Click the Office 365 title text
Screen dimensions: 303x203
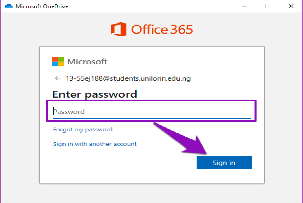tap(162, 29)
